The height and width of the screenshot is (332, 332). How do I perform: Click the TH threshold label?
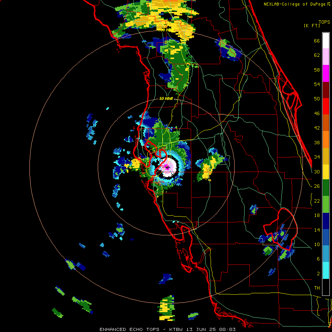pos(317,288)
